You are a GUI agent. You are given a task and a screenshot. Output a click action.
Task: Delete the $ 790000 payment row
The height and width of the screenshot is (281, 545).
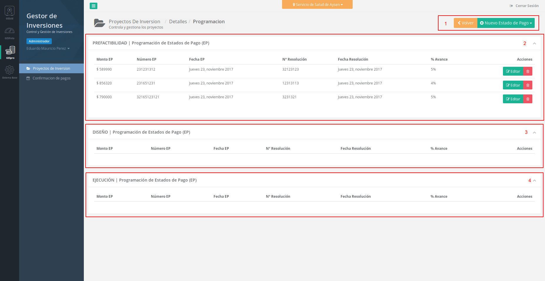click(528, 99)
